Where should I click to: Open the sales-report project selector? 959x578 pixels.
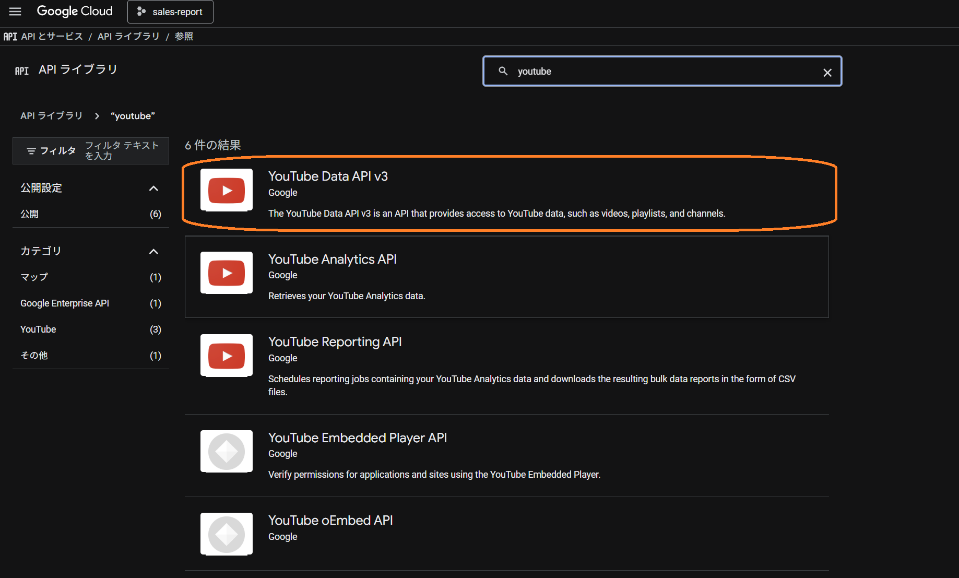170,11
